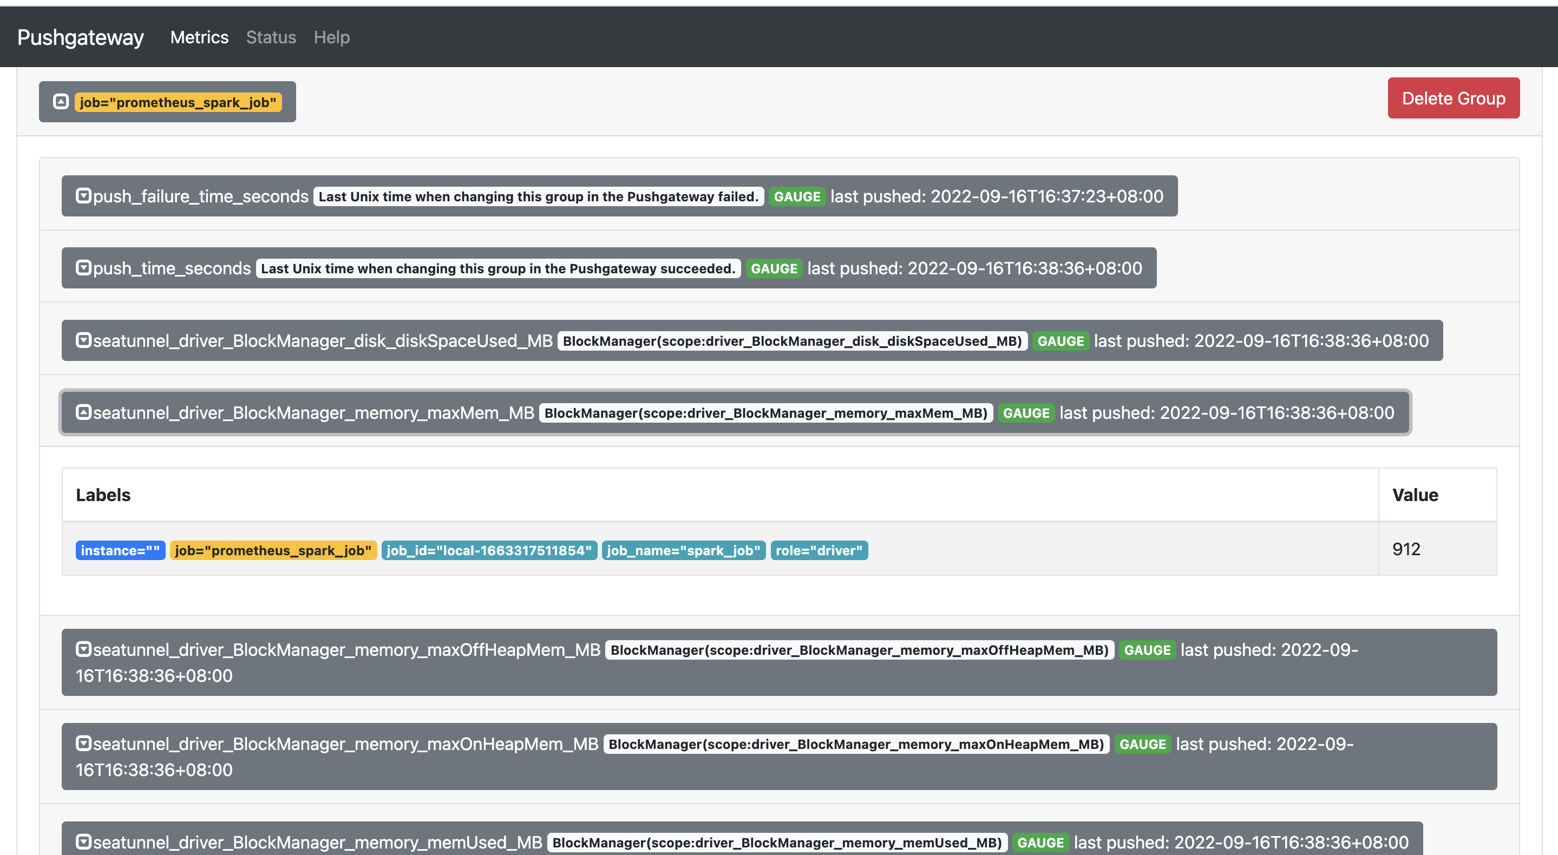Select the job="prometheus_spark_job" label badge
Screen dimensions: 1558x855
pos(273,550)
